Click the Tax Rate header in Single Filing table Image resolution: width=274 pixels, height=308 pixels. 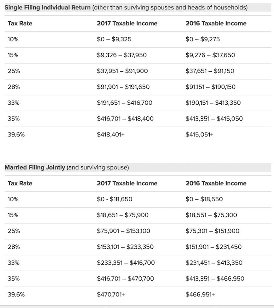click(20, 23)
